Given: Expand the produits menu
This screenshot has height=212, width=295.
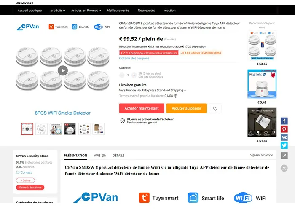Looking at the screenshot, I should pos(58,11).
